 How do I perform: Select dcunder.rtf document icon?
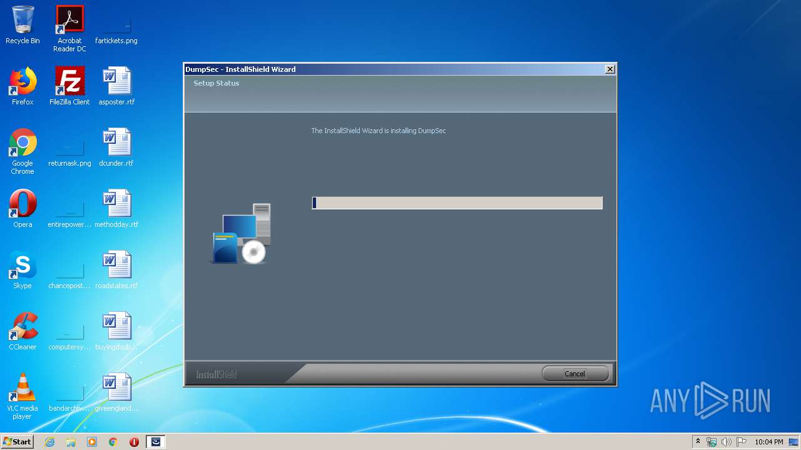point(116,148)
